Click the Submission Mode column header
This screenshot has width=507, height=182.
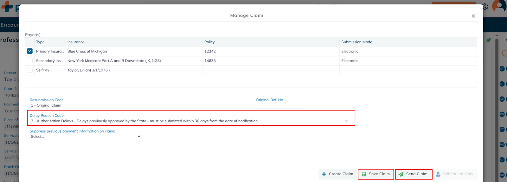[356, 42]
